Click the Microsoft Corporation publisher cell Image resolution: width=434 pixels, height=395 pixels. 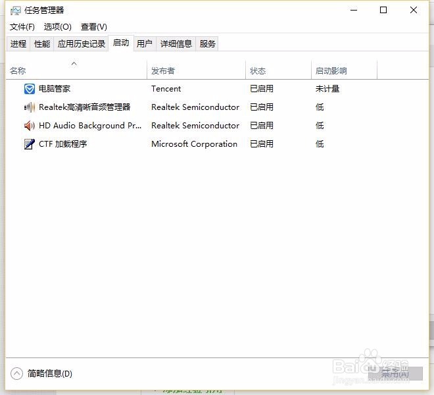pos(194,144)
